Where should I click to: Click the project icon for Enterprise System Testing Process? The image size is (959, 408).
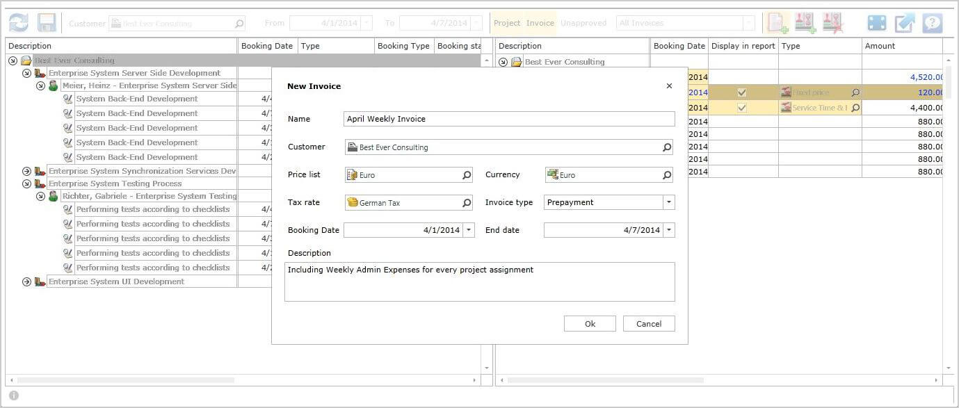(x=40, y=183)
